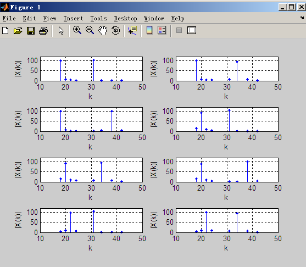The height and width of the screenshot is (267, 306).
Task: Open the Tools menu
Action: click(98, 18)
